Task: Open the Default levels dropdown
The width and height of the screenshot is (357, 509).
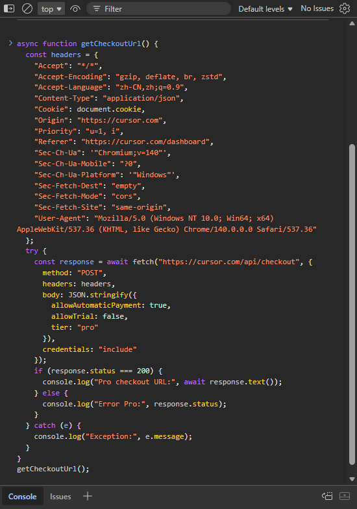Action: point(265,9)
